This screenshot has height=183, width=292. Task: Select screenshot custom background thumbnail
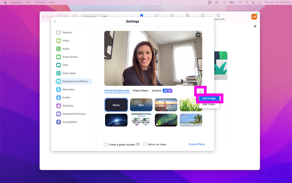pyautogui.click(x=141, y=120)
